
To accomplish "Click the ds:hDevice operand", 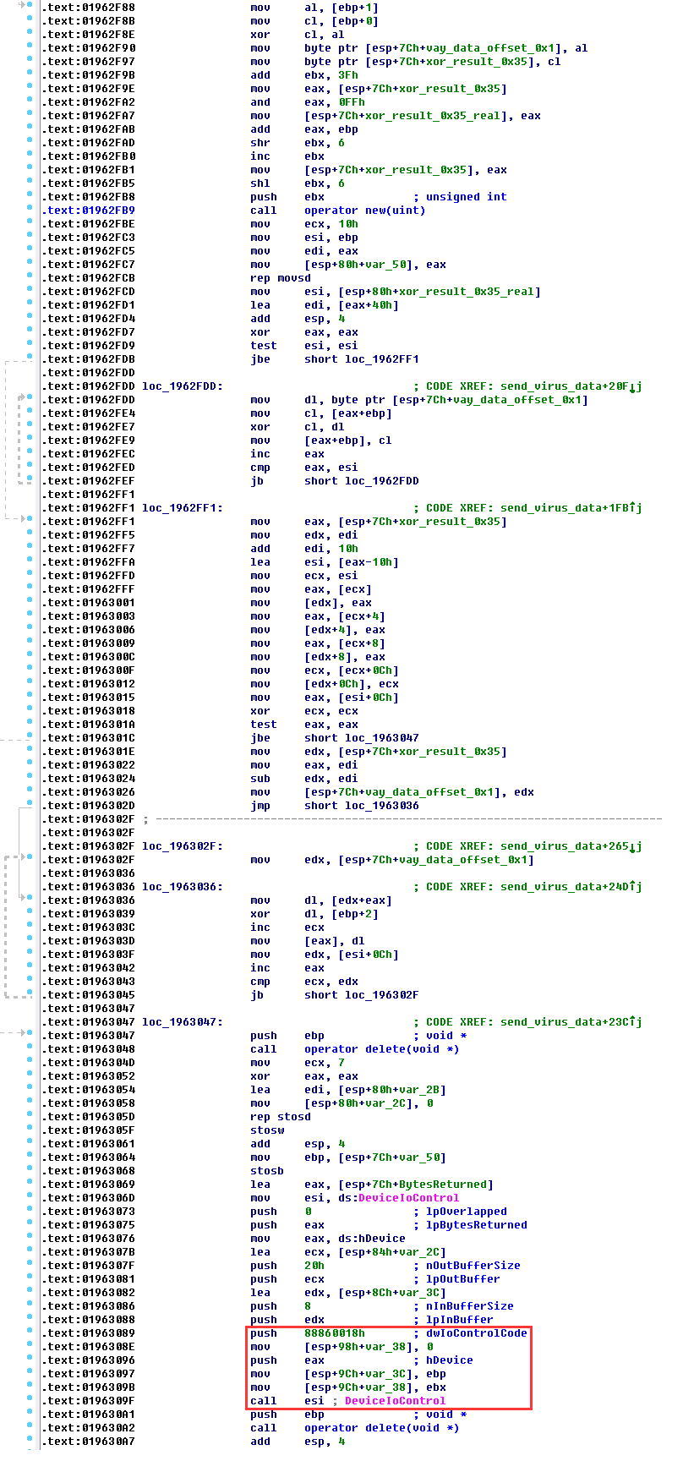I will [372, 1239].
